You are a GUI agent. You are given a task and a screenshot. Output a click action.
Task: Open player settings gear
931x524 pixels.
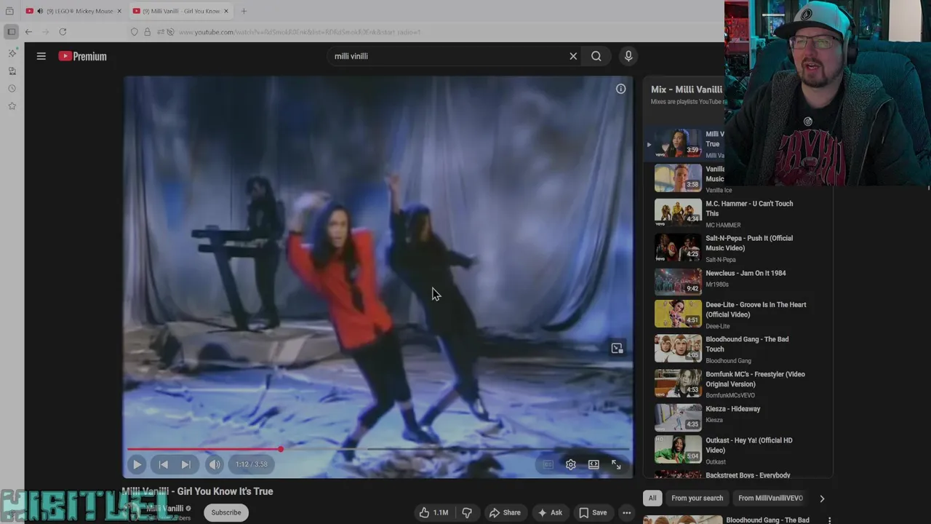[571, 464]
